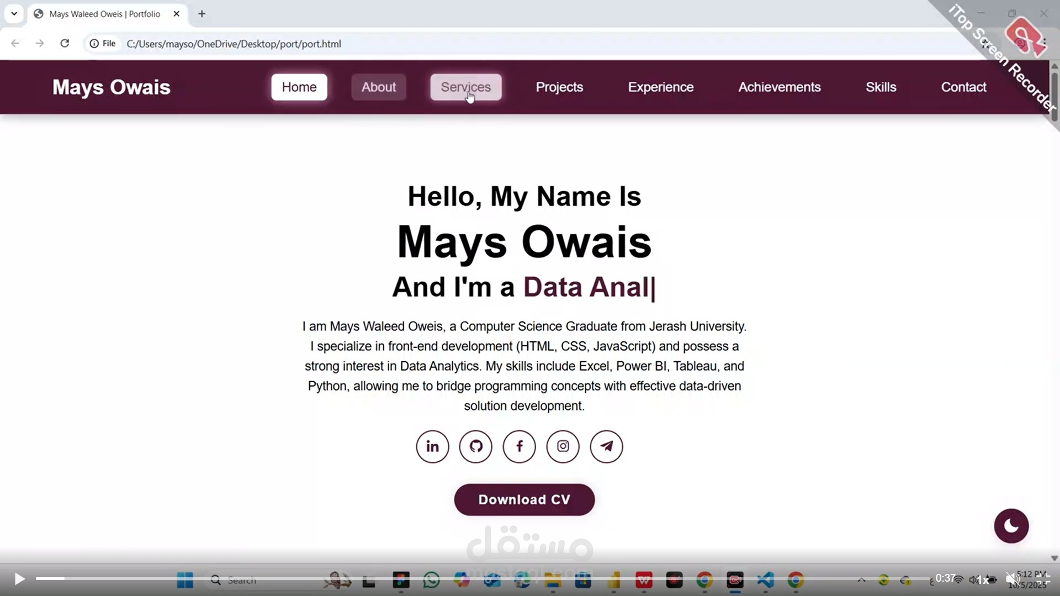Viewport: 1060px width, 596px height.
Task: Play the video with the play button
Action: (19, 579)
